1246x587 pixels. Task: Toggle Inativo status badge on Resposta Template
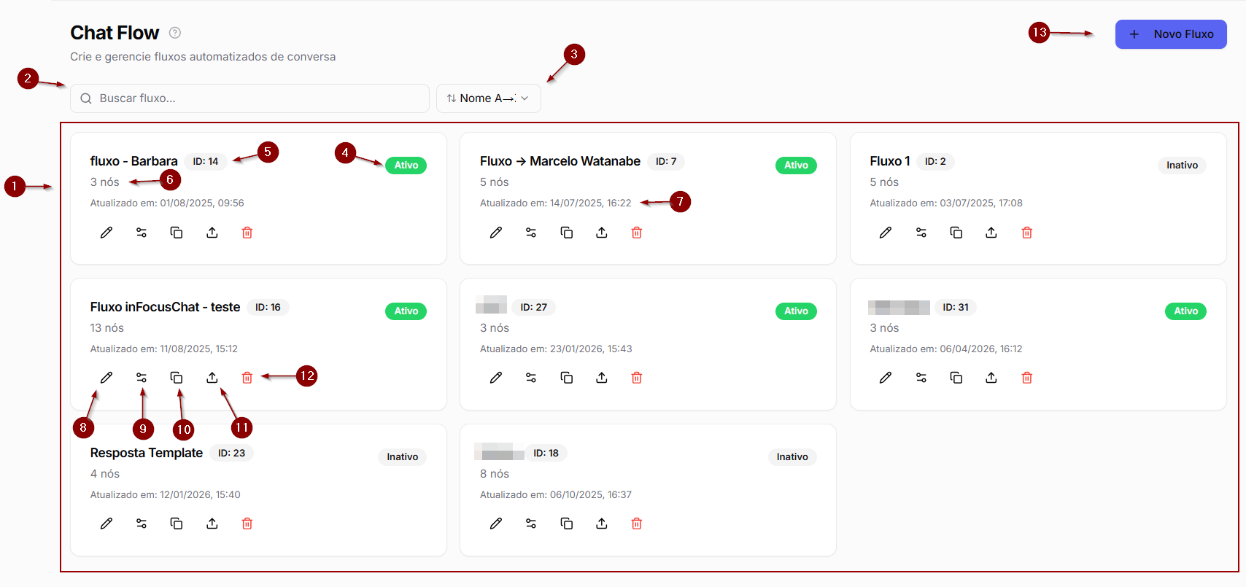(403, 457)
